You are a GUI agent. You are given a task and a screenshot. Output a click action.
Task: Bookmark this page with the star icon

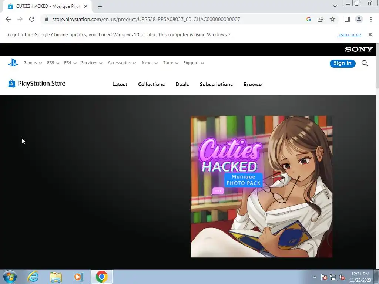click(x=332, y=19)
